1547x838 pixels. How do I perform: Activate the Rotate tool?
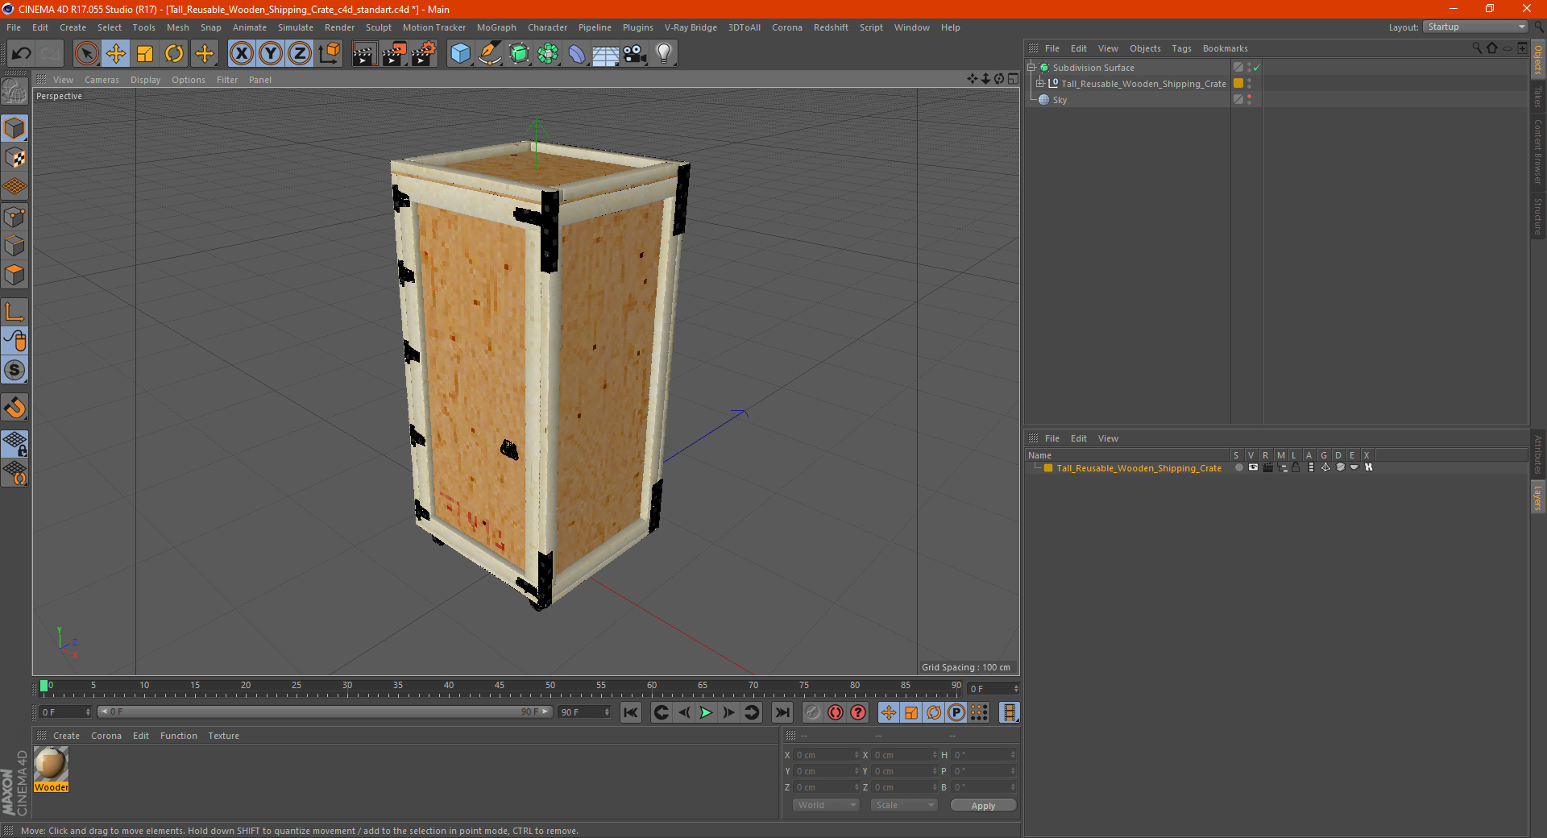pyautogui.click(x=174, y=54)
